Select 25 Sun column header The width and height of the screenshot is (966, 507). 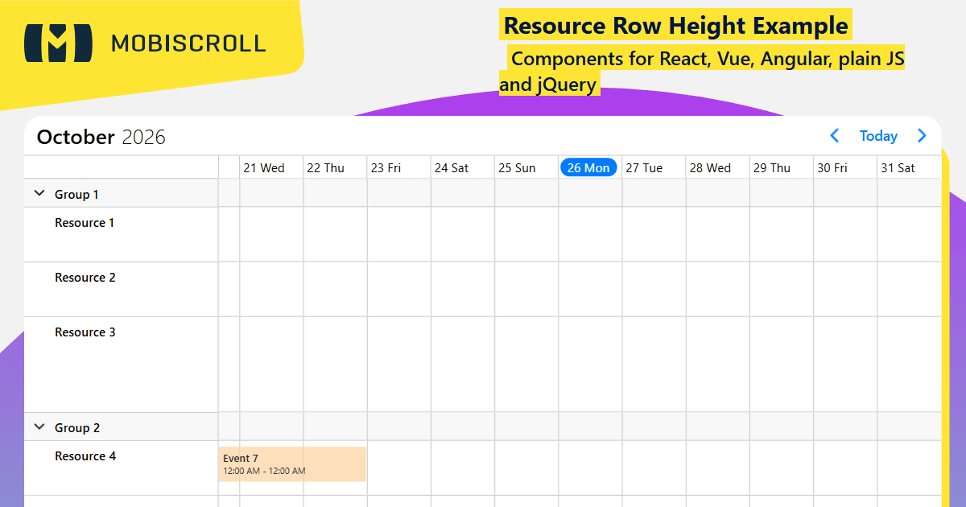click(x=526, y=167)
